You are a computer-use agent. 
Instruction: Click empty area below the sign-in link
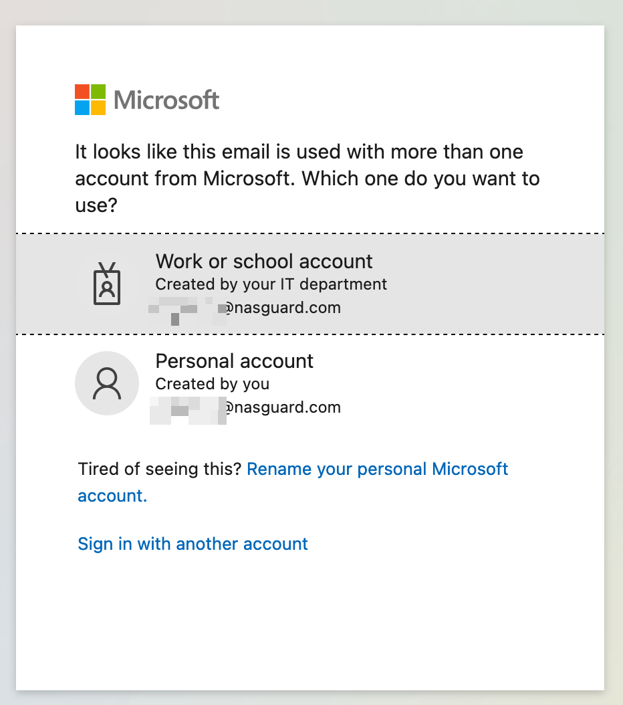(307, 615)
